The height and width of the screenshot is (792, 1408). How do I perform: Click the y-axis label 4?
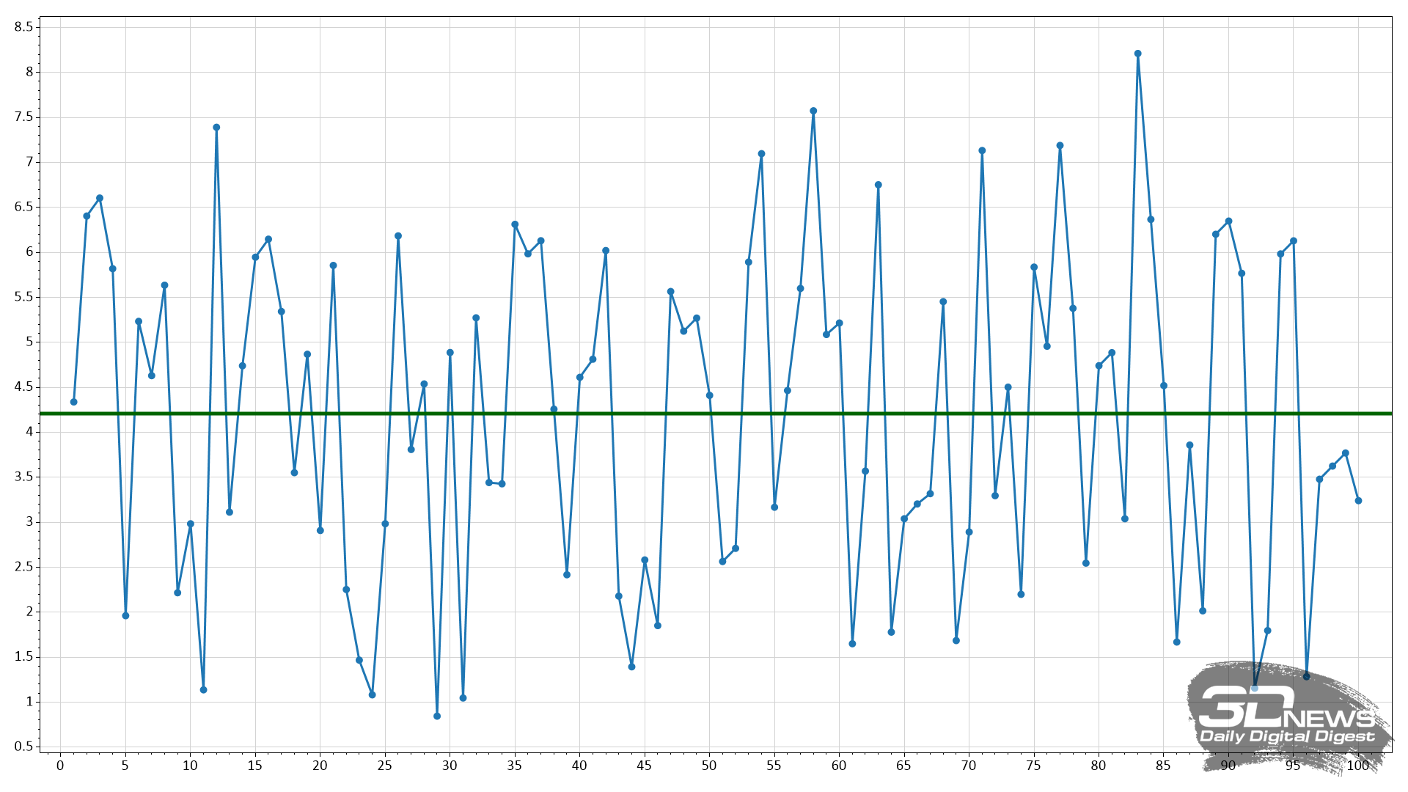click(x=29, y=432)
